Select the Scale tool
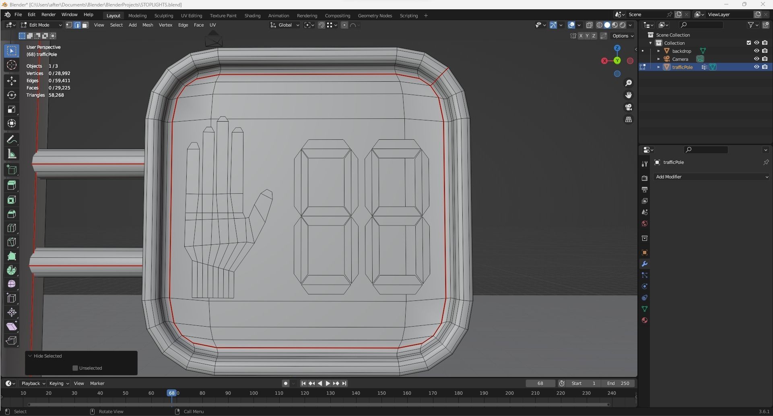The height and width of the screenshot is (416, 773). tap(12, 109)
